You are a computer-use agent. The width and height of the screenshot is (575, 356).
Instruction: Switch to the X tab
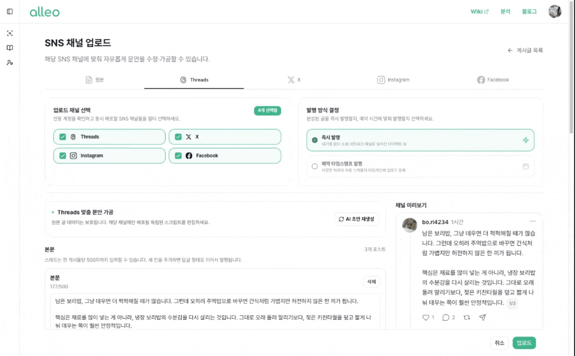pyautogui.click(x=294, y=80)
